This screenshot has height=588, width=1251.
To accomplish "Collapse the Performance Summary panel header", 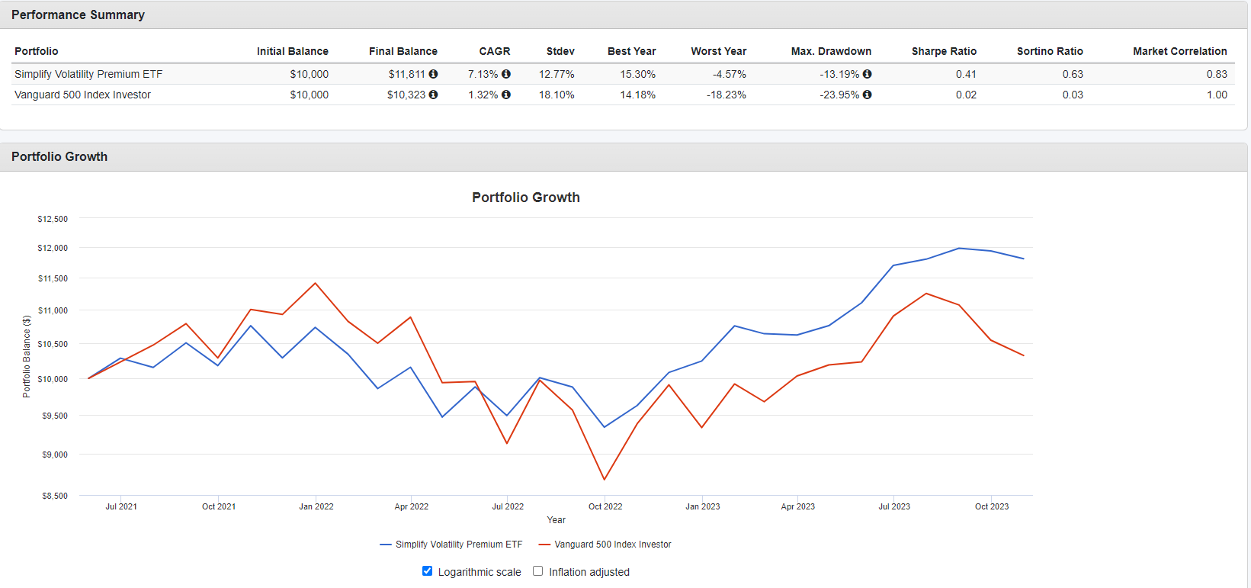I will click(78, 15).
